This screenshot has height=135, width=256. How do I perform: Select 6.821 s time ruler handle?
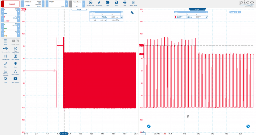[64, 134]
